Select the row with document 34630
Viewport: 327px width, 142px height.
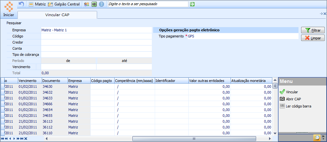point(137,86)
